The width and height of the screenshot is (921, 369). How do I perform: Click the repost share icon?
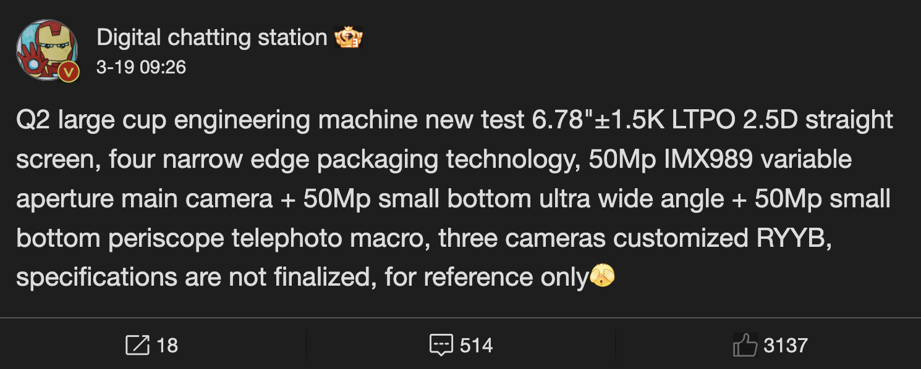[x=137, y=345]
